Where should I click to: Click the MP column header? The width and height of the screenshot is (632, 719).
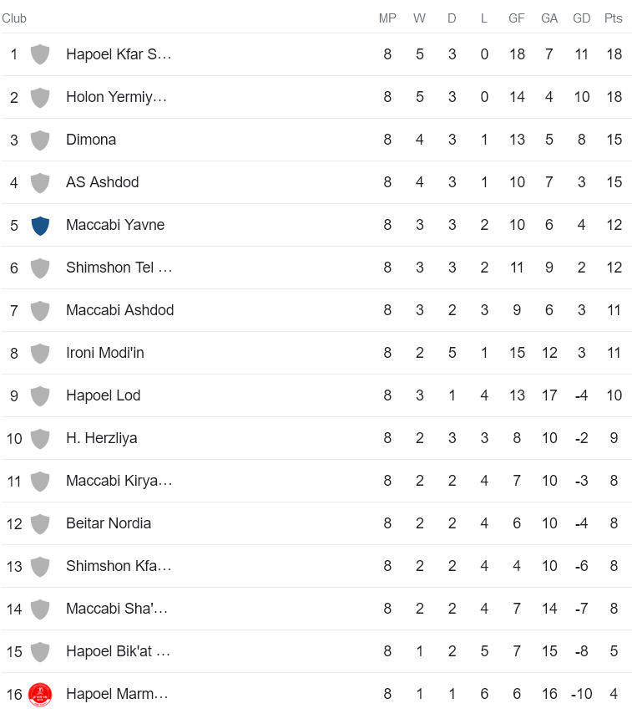[387, 18]
